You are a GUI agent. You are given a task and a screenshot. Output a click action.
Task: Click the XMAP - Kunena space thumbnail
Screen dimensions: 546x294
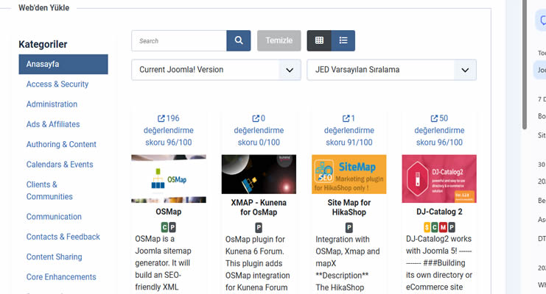[x=259, y=174]
